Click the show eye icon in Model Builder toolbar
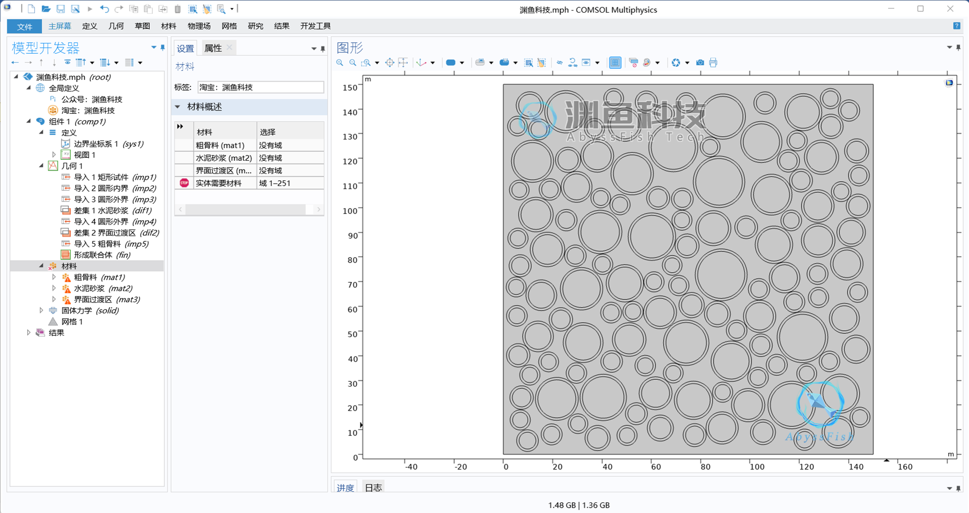The height and width of the screenshot is (513, 969). pos(67,62)
